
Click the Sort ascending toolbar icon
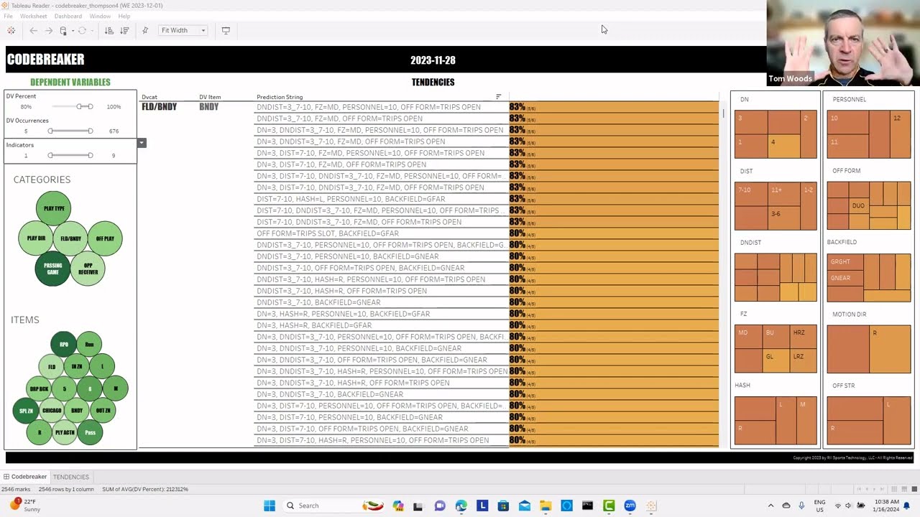[x=109, y=30]
